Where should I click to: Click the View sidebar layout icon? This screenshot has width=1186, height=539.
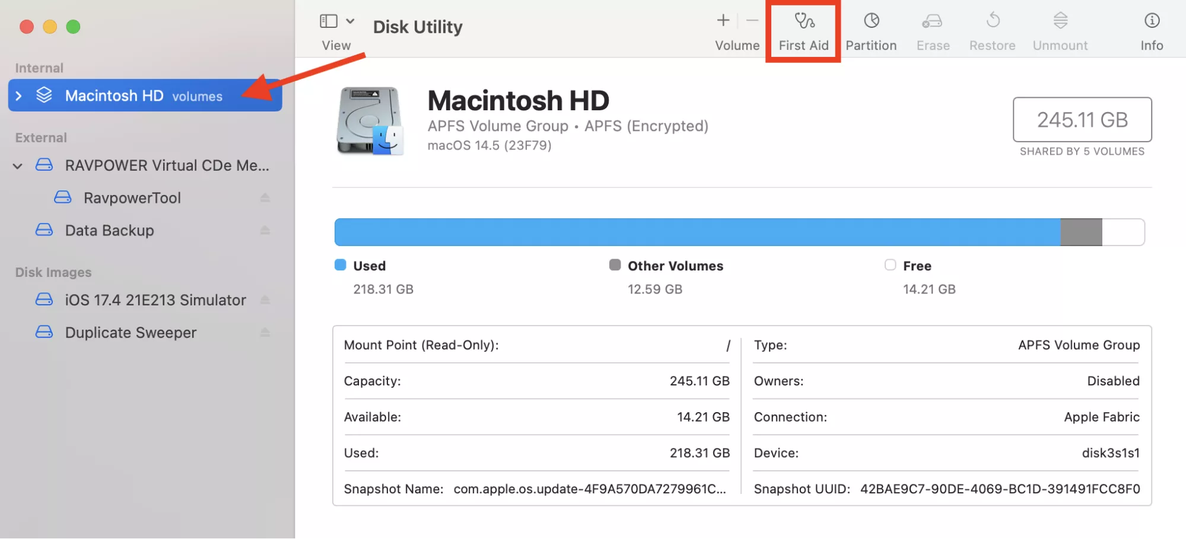327,20
